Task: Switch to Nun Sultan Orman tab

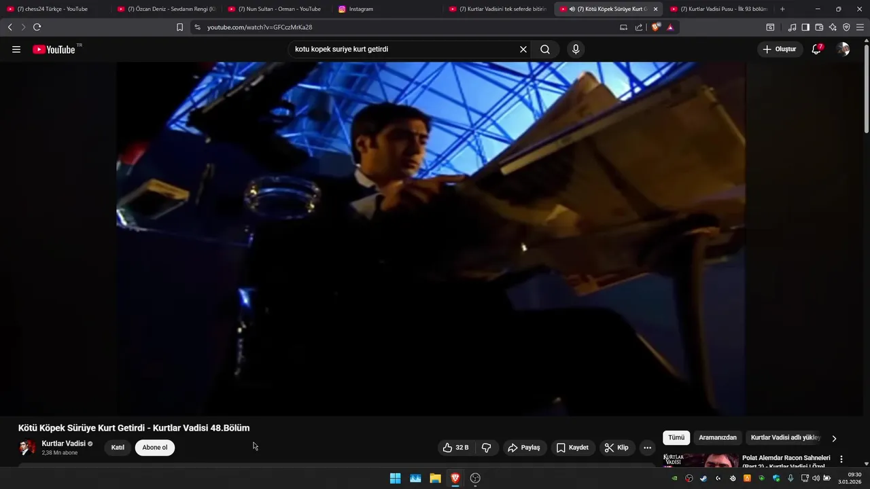Action: [x=277, y=9]
